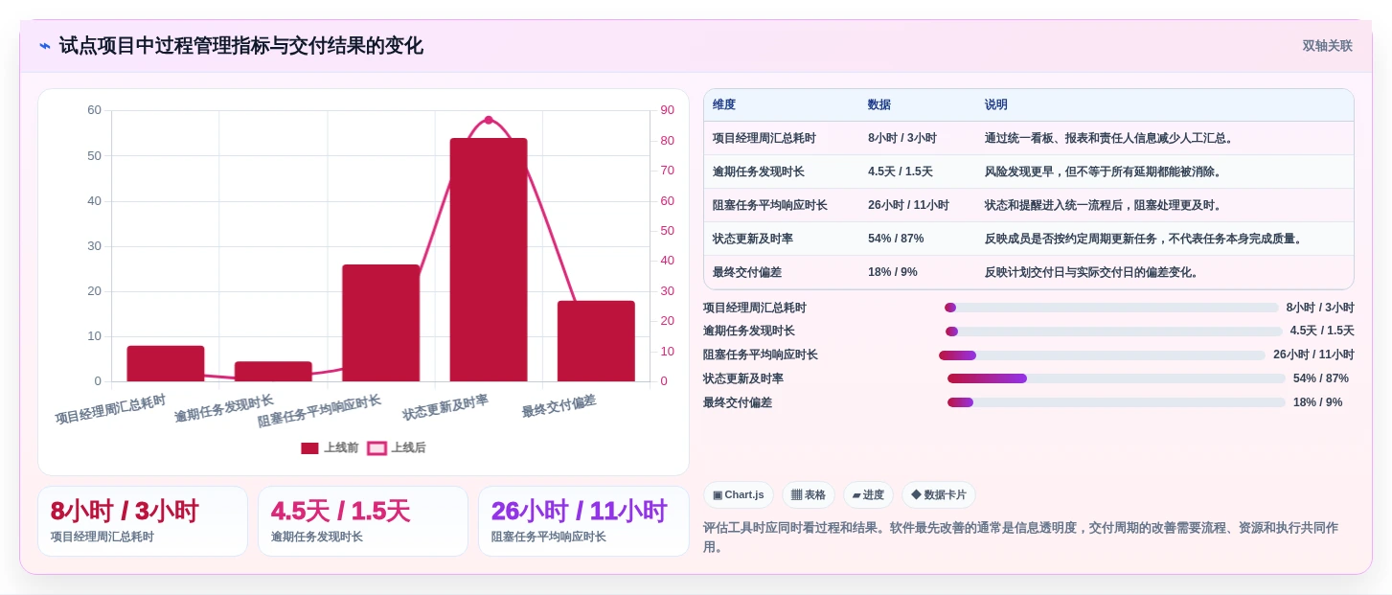Open the 8小时 / 3小时 data card
1392x595 pixels.
click(143, 521)
